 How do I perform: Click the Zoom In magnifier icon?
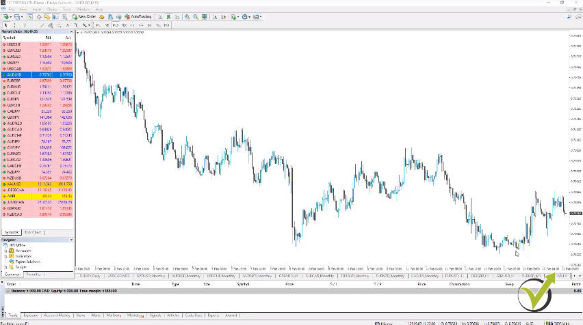187,16
